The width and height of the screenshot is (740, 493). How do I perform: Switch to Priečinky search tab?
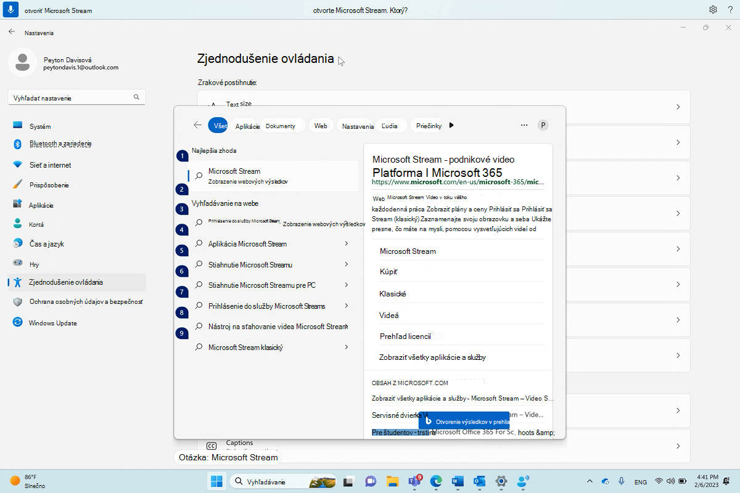coord(428,126)
